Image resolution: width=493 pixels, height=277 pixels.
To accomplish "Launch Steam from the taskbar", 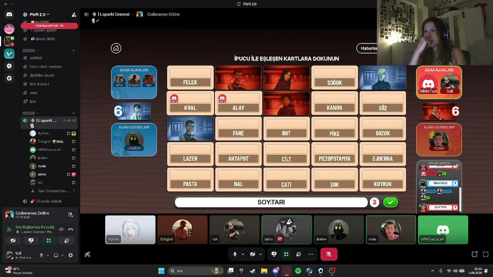I will pyautogui.click(x=253, y=271).
